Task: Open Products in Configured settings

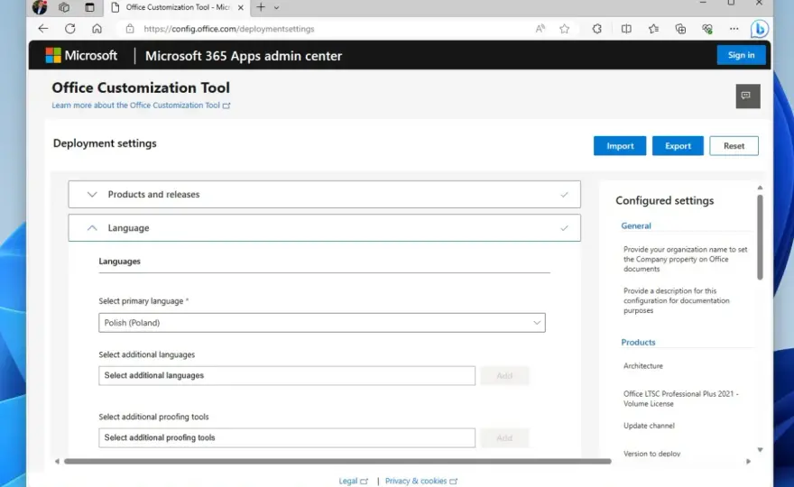Action: (638, 342)
